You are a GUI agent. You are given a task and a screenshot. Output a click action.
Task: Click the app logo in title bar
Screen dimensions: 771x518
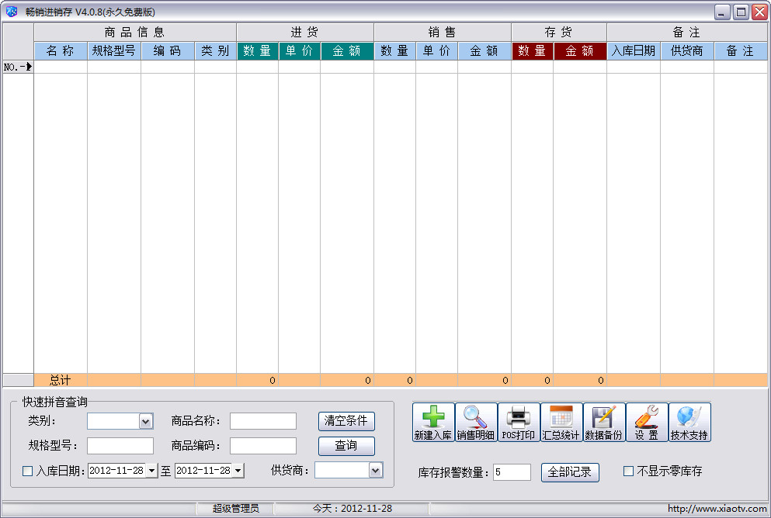pyautogui.click(x=12, y=12)
